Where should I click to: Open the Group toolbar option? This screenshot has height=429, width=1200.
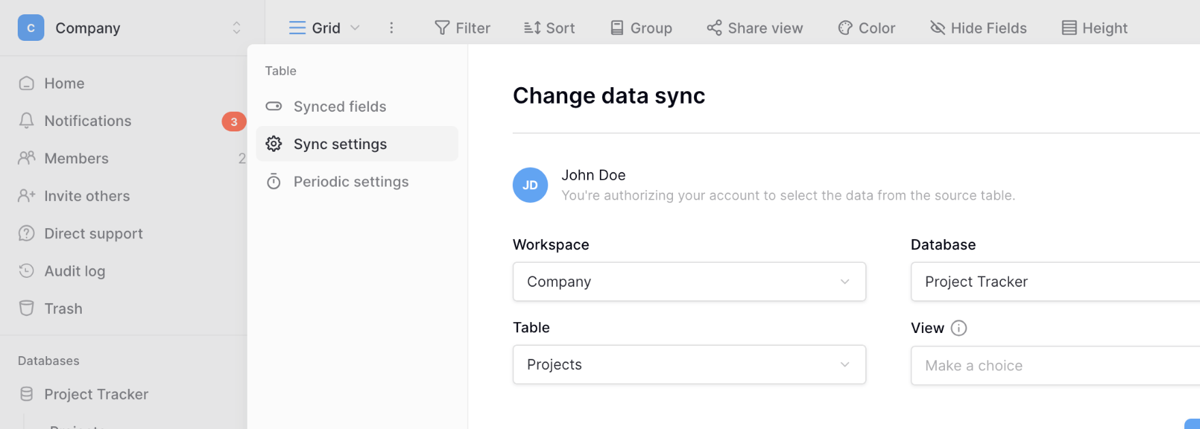tap(641, 28)
